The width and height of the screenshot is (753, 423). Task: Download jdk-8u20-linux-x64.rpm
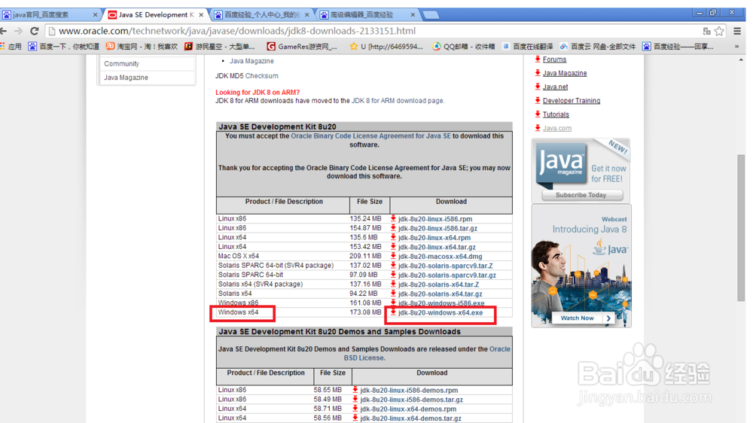434,238
